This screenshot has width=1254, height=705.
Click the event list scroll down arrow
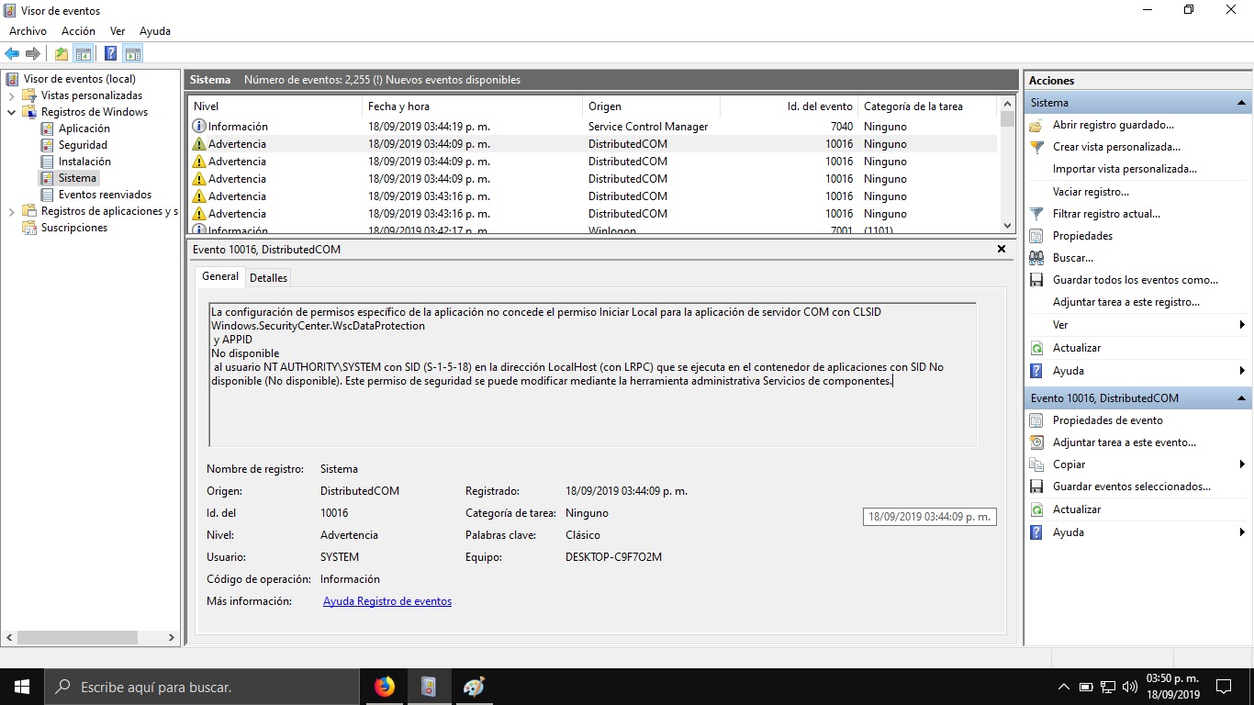point(1007,225)
